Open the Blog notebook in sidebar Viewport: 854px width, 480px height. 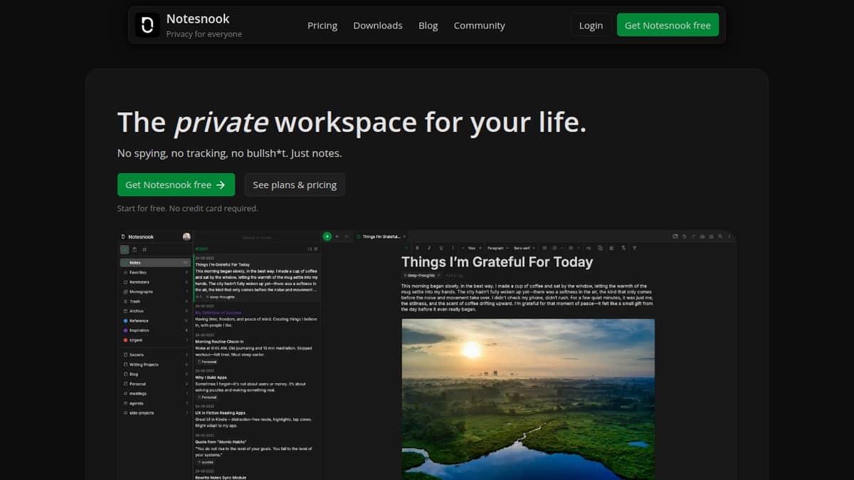coord(155,374)
